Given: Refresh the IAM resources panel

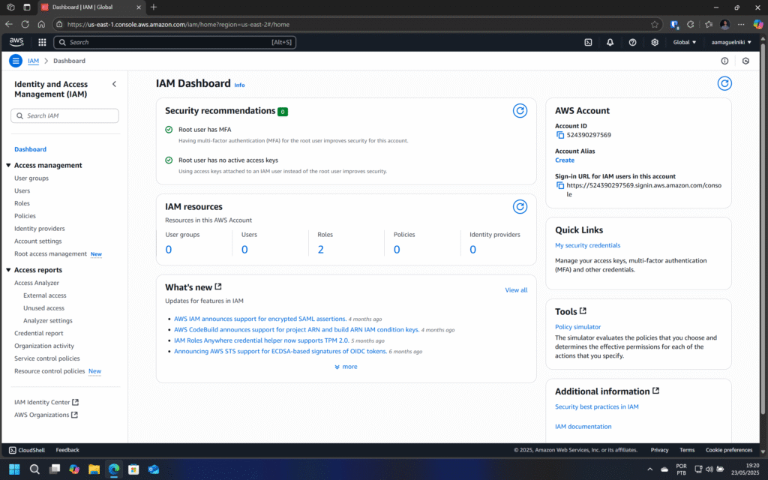Looking at the screenshot, I should point(520,207).
